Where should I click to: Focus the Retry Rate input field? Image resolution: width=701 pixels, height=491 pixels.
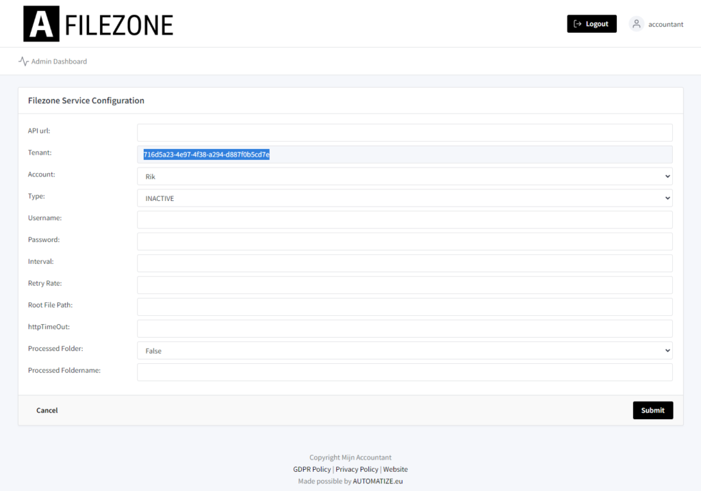pos(405,285)
